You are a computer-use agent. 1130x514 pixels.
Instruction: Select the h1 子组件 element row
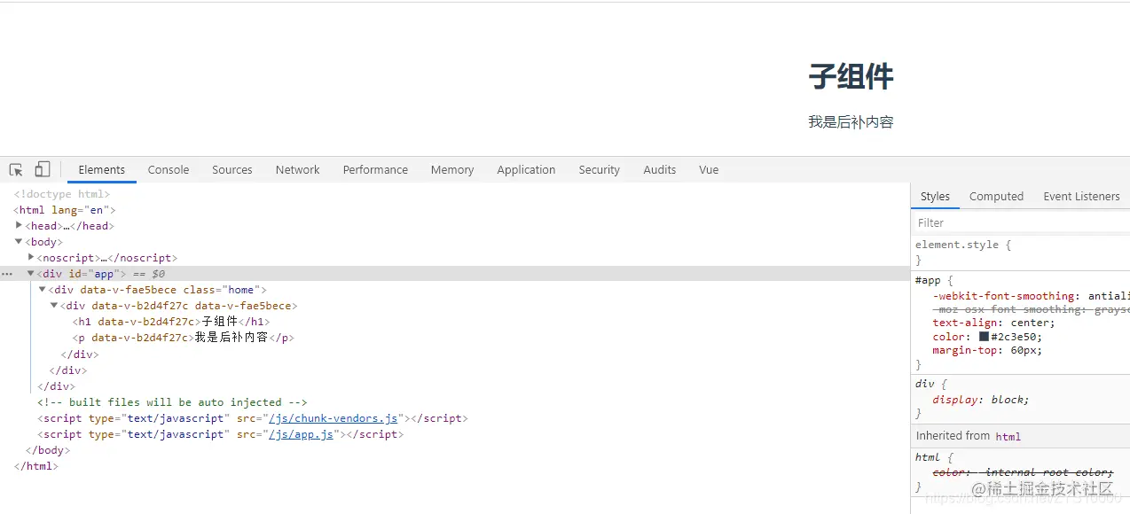tap(171, 322)
